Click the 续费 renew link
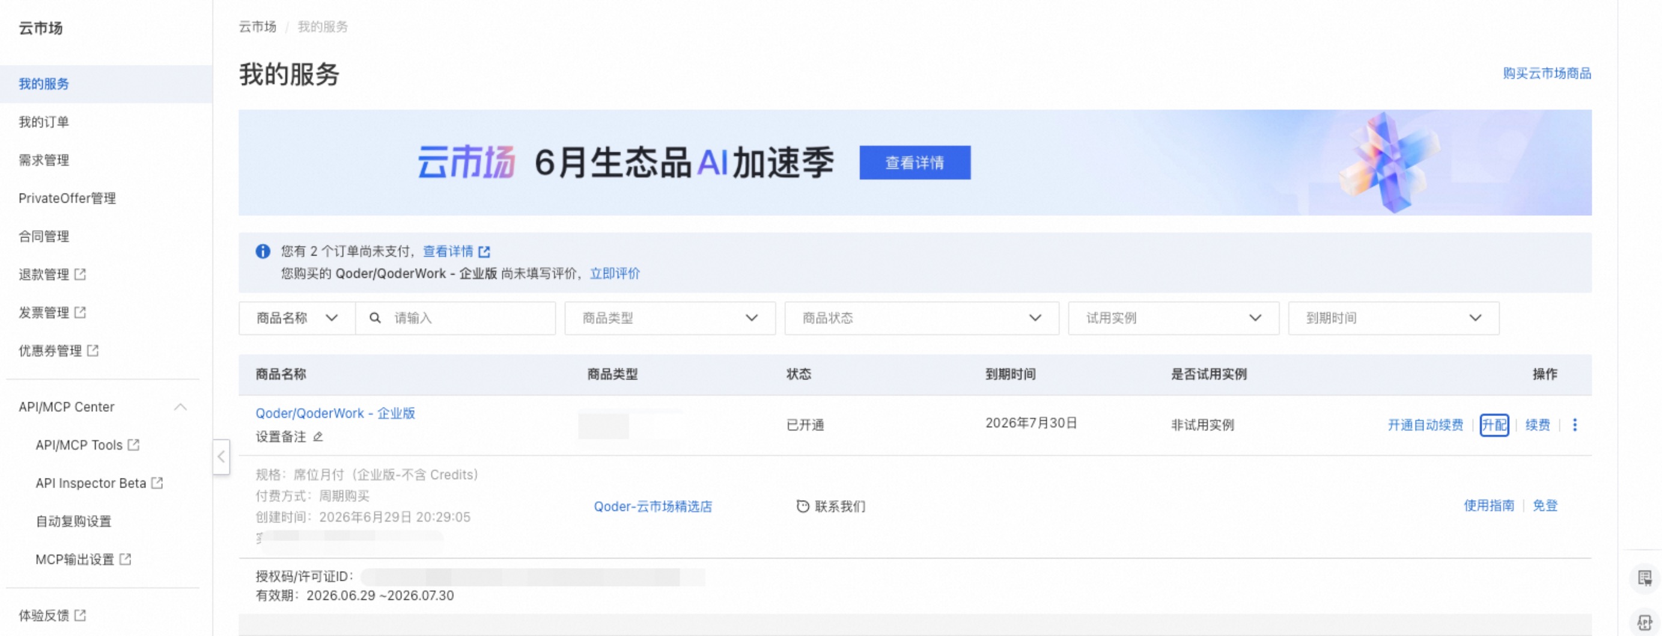 [1538, 425]
